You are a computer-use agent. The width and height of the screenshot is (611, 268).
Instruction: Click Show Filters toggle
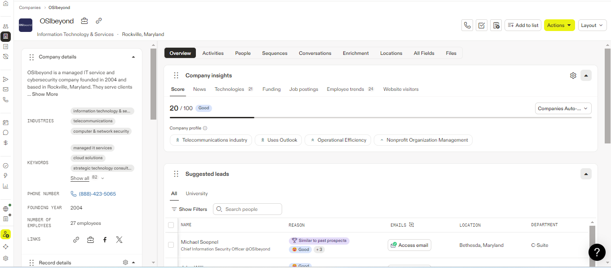(x=189, y=209)
